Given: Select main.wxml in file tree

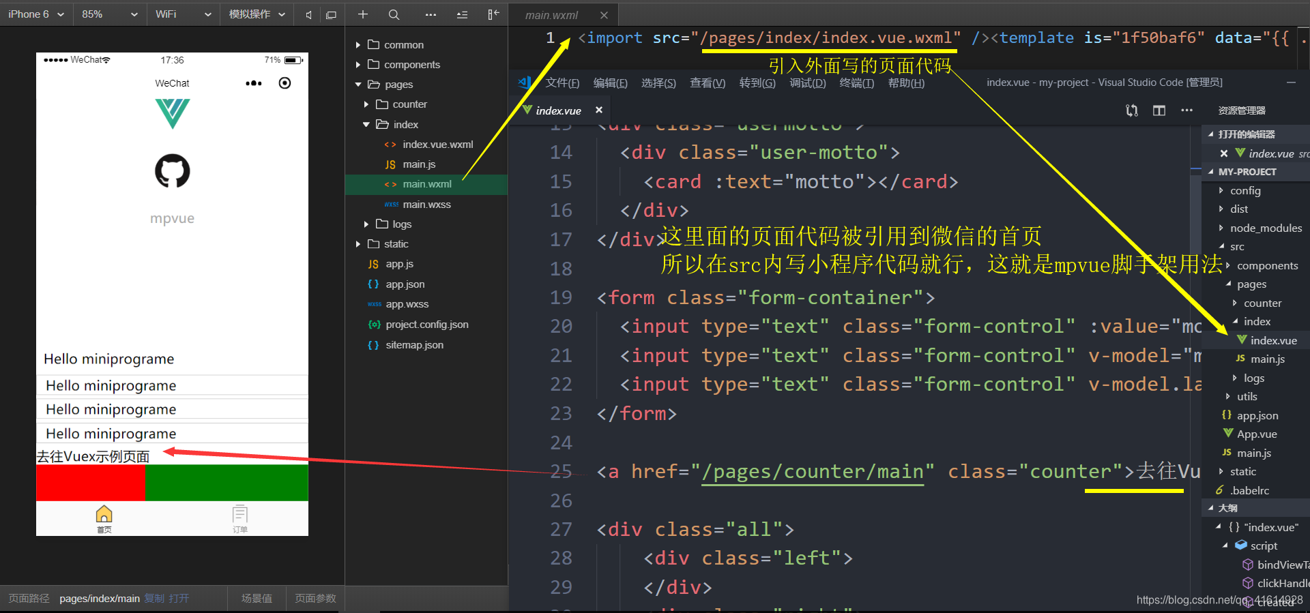Looking at the screenshot, I should [426, 184].
